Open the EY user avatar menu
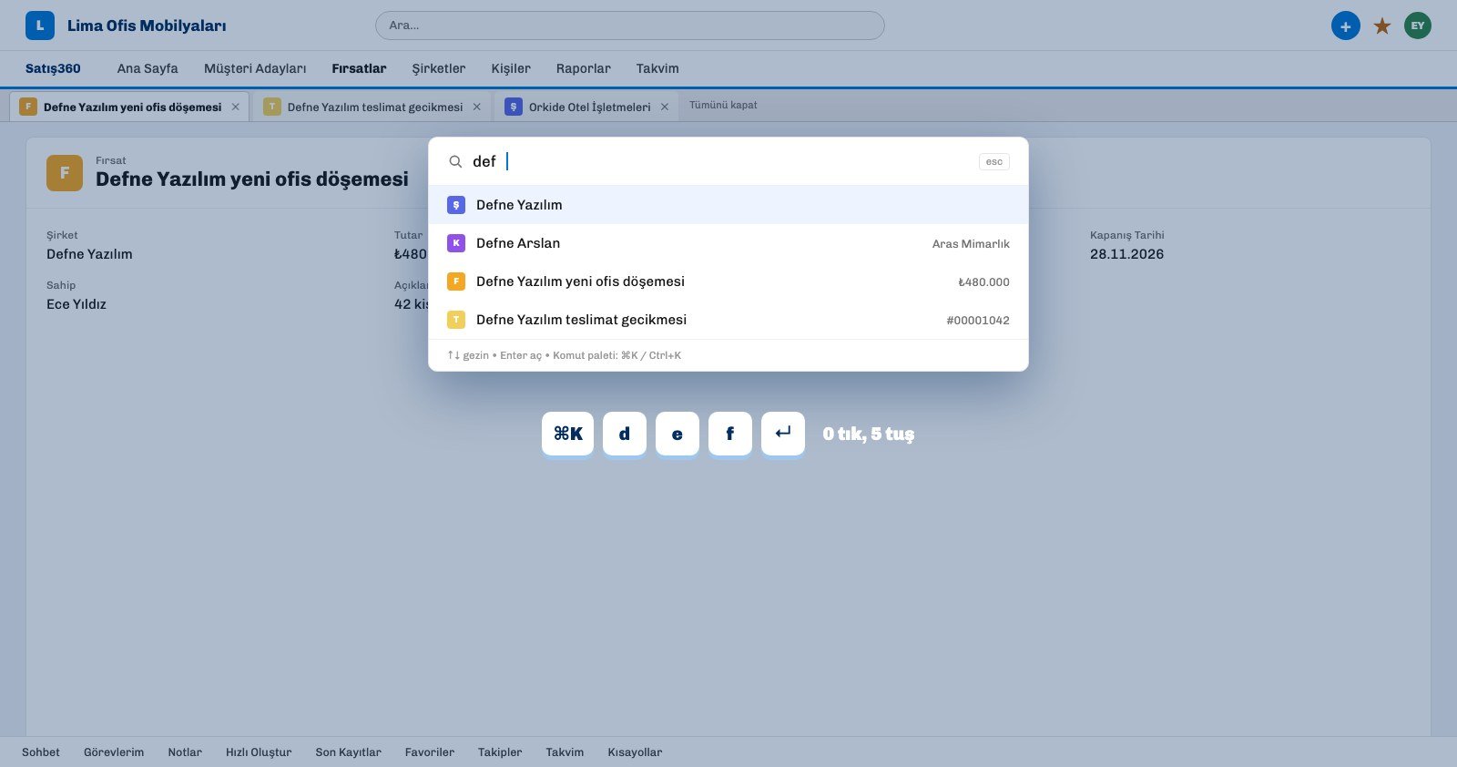 click(x=1417, y=26)
